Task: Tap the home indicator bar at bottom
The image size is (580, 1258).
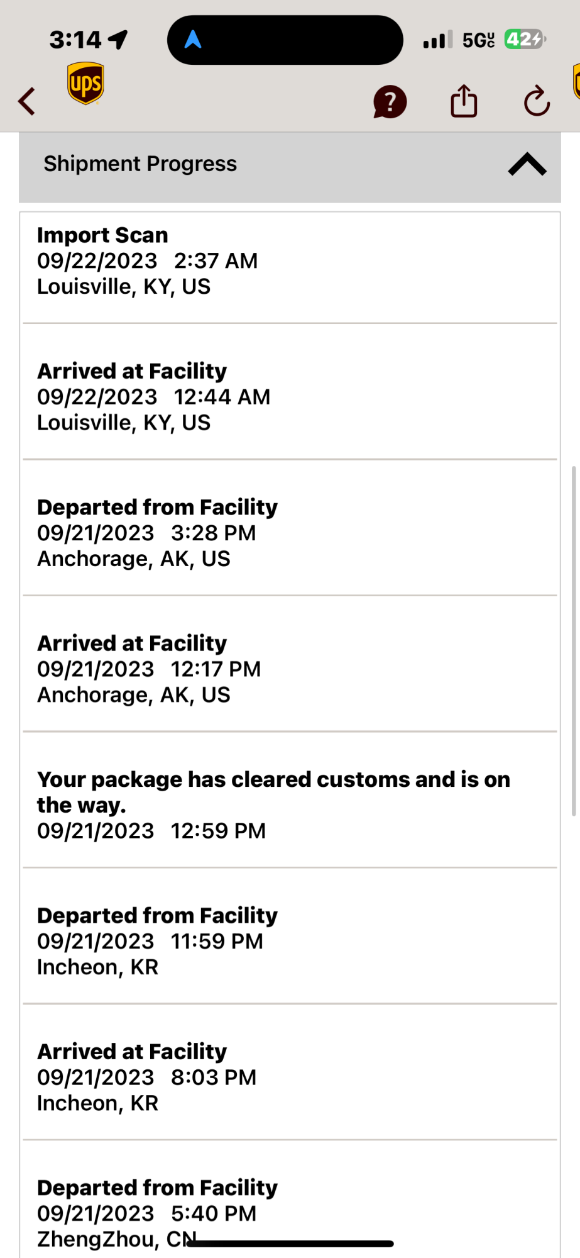Action: (290, 1244)
